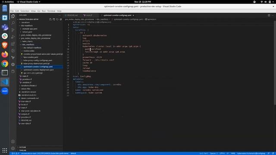Open Brave browser from the dock
Viewport: 276px width, 155px height.
5,45
